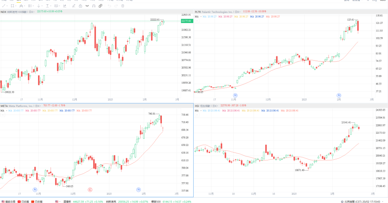The image size is (388, 203).
Task: Click PLTR earnings marker near 11月
Action: coord(235,95)
